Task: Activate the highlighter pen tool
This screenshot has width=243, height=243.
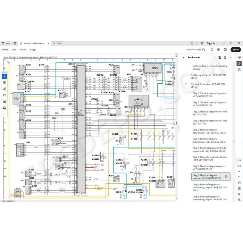Action: click(4, 89)
